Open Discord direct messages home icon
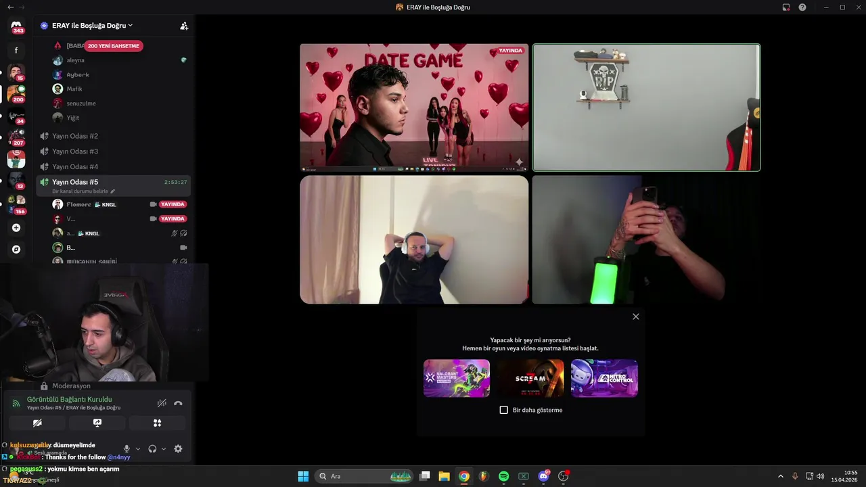Image resolution: width=866 pixels, height=487 pixels. tap(16, 26)
